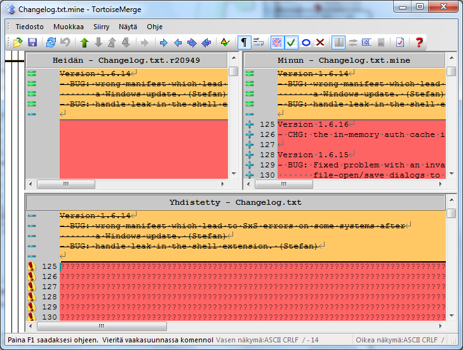Click the conflict marker on line 125 in Yhdistetty pane
Image resolution: width=463 pixels, height=350 pixels.
[32, 266]
